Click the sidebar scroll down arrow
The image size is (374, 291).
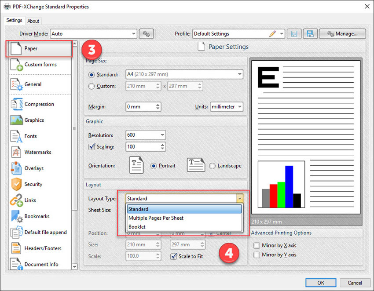tap(75, 267)
